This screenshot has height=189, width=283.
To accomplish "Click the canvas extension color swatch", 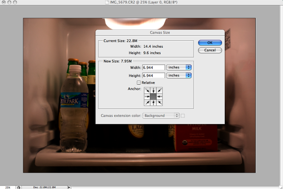I will [183, 116].
